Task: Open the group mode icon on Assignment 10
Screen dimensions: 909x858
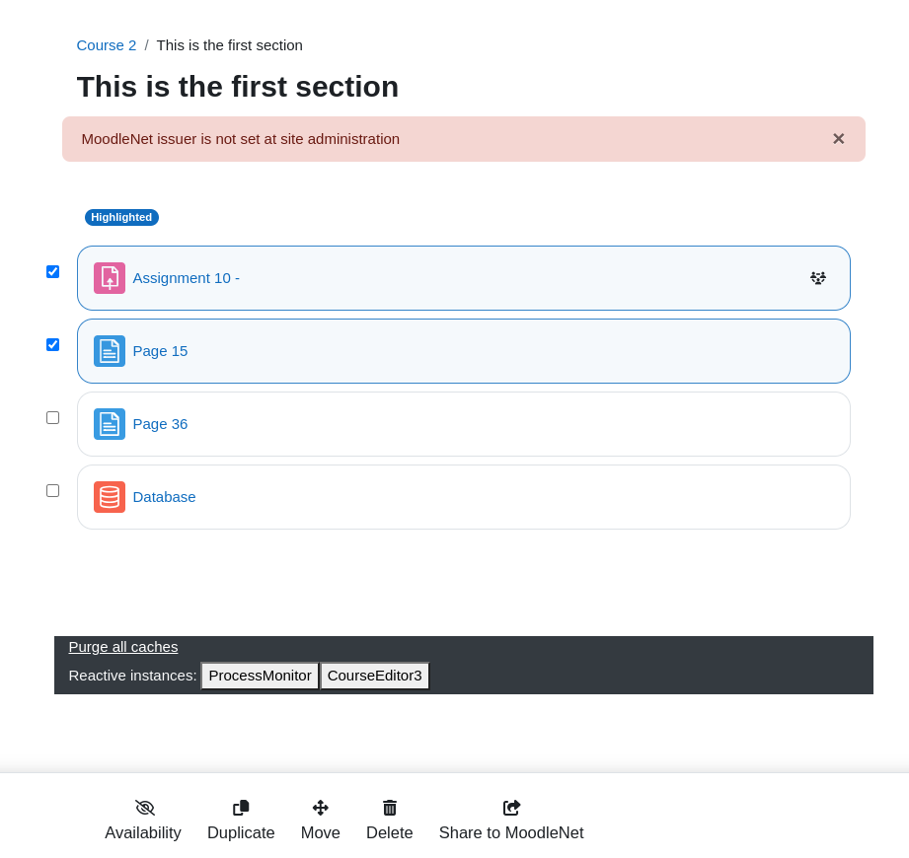Action: coord(818,278)
